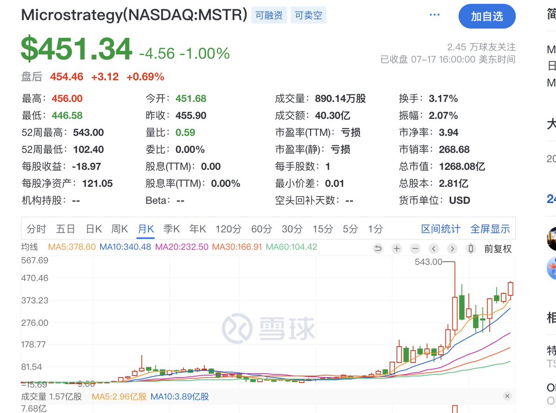Click the 最低 value 446.58

point(67,116)
